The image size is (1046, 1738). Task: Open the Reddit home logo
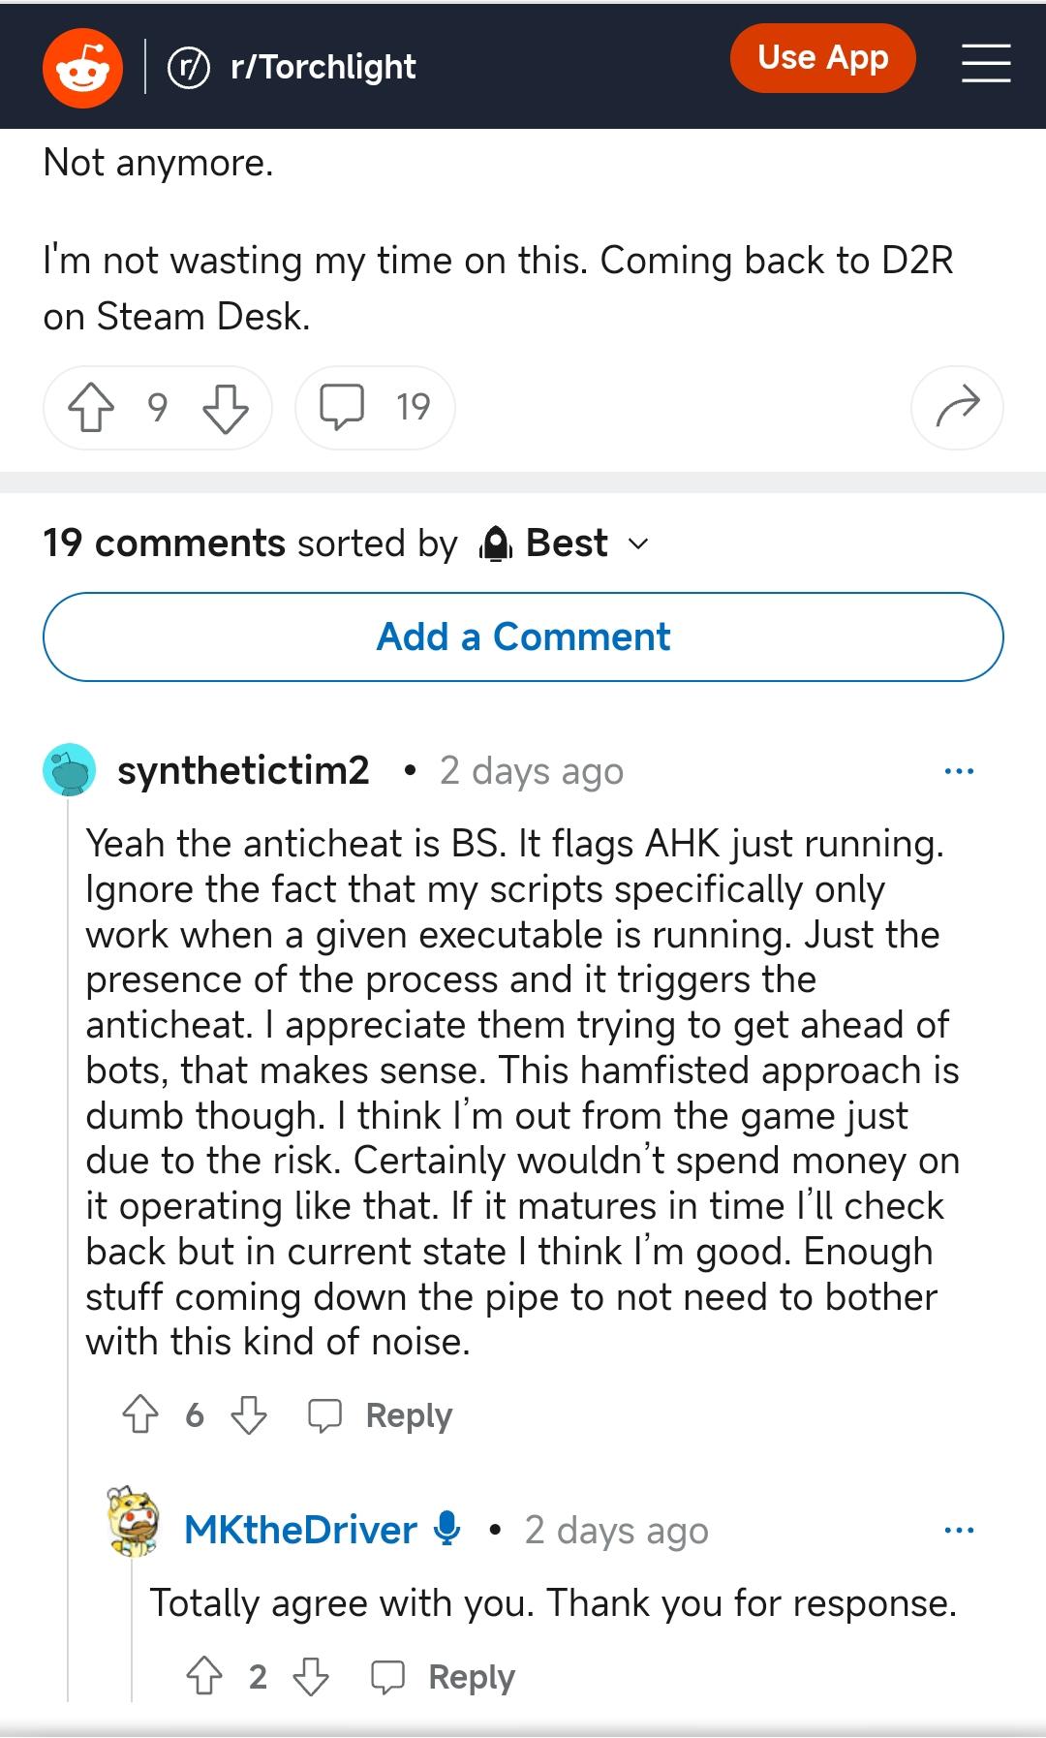(82, 67)
